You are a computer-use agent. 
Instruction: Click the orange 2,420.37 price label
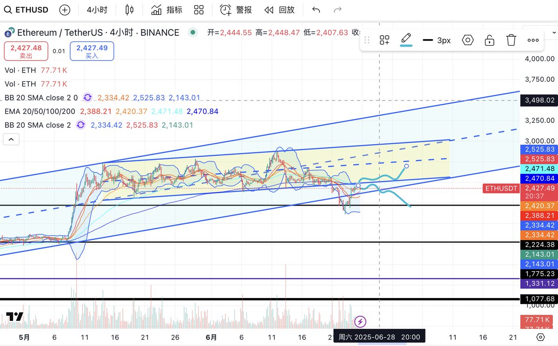pyautogui.click(x=539, y=206)
